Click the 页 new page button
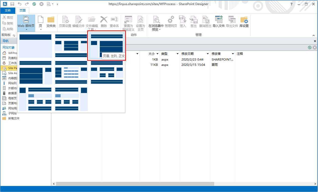Image resolution: width=318 pixels, height=192 pixels. 40,23
